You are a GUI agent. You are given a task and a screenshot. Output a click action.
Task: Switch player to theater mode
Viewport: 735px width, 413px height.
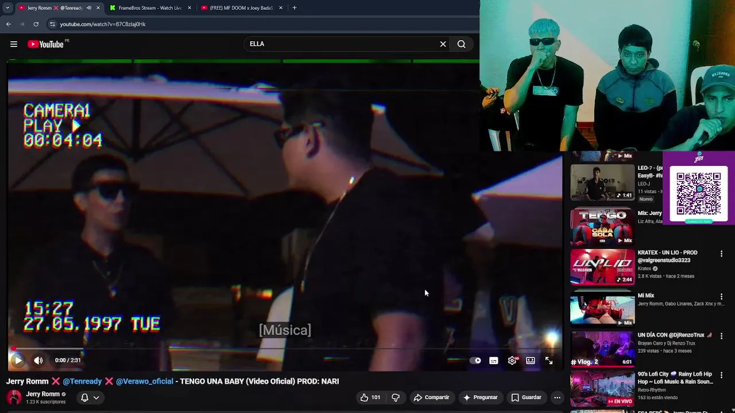coord(531,361)
